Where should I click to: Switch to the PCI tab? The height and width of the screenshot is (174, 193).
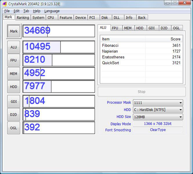(94, 18)
